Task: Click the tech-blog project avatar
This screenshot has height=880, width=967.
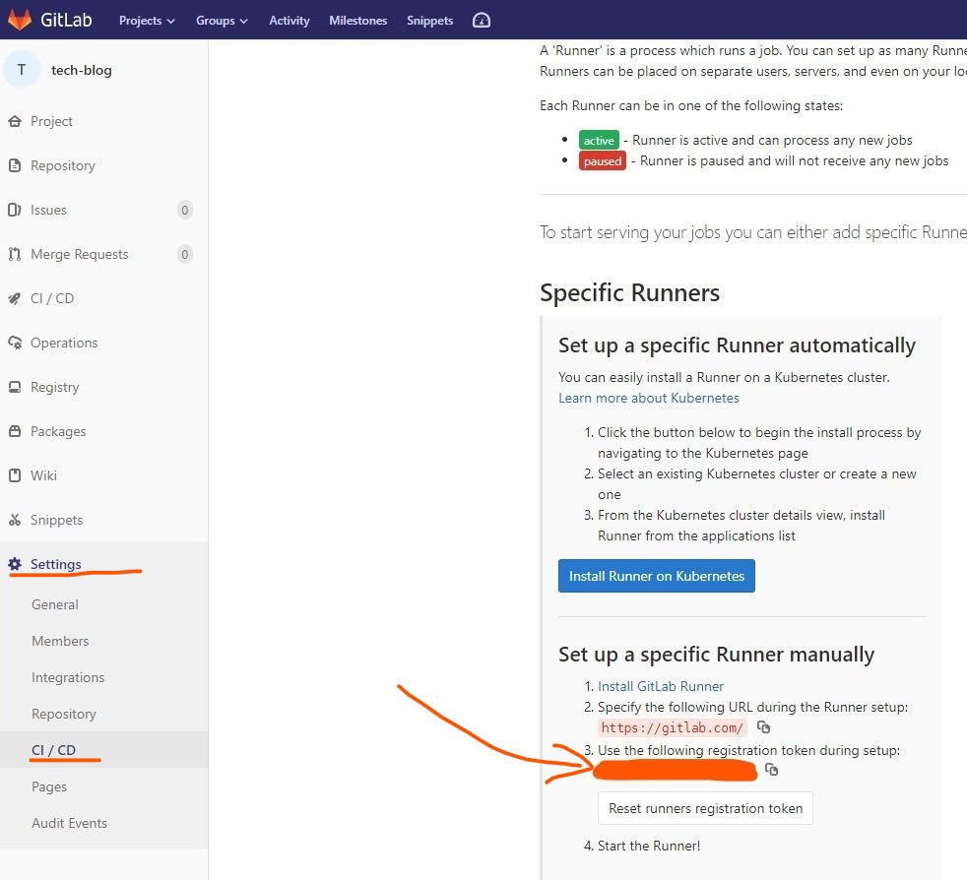Action: point(23,69)
